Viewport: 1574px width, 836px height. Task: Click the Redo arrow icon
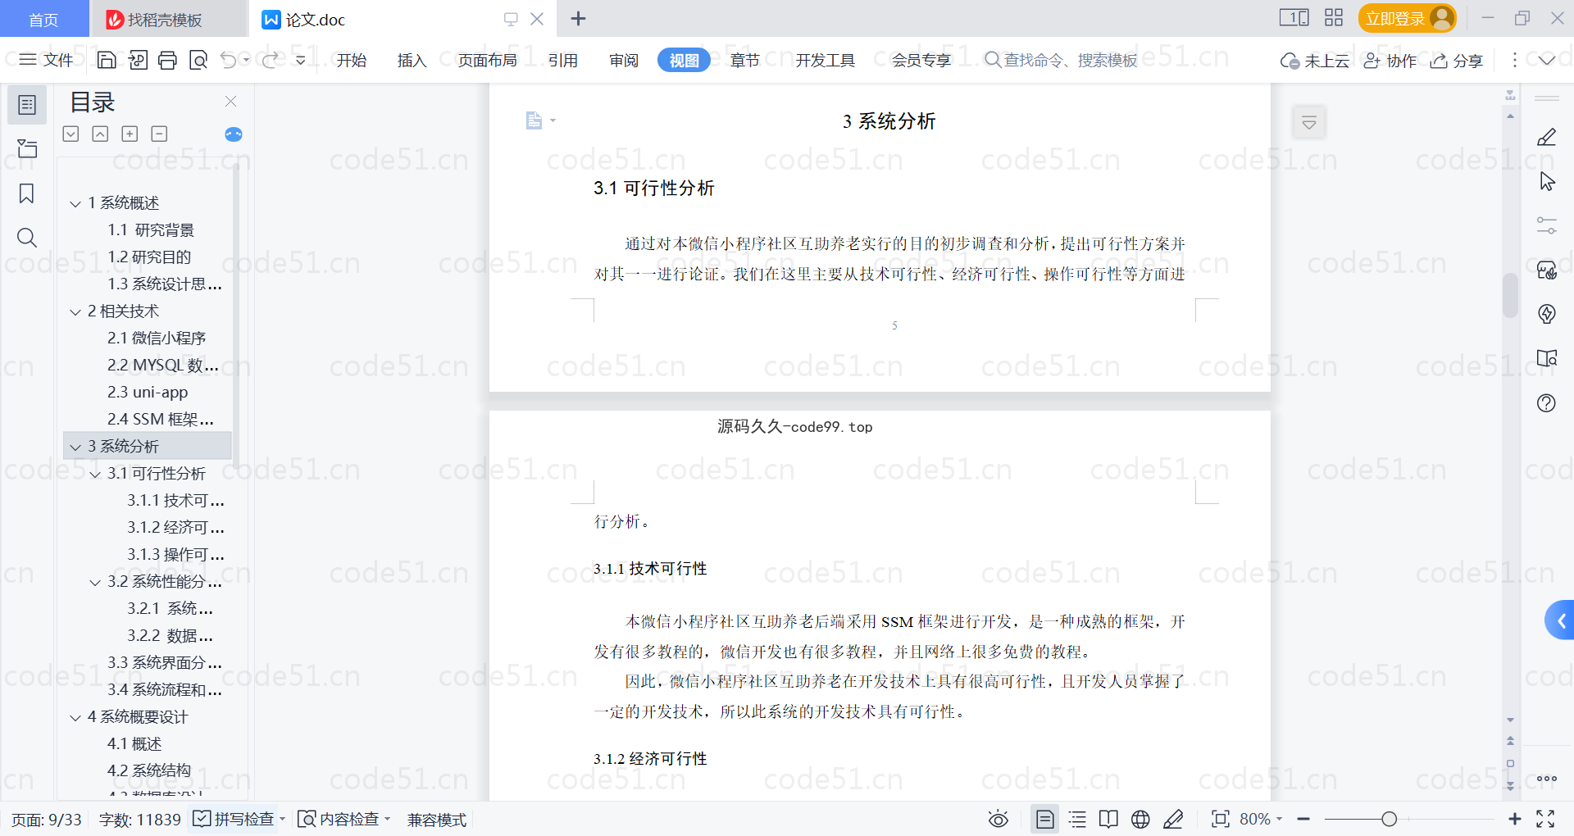click(270, 60)
